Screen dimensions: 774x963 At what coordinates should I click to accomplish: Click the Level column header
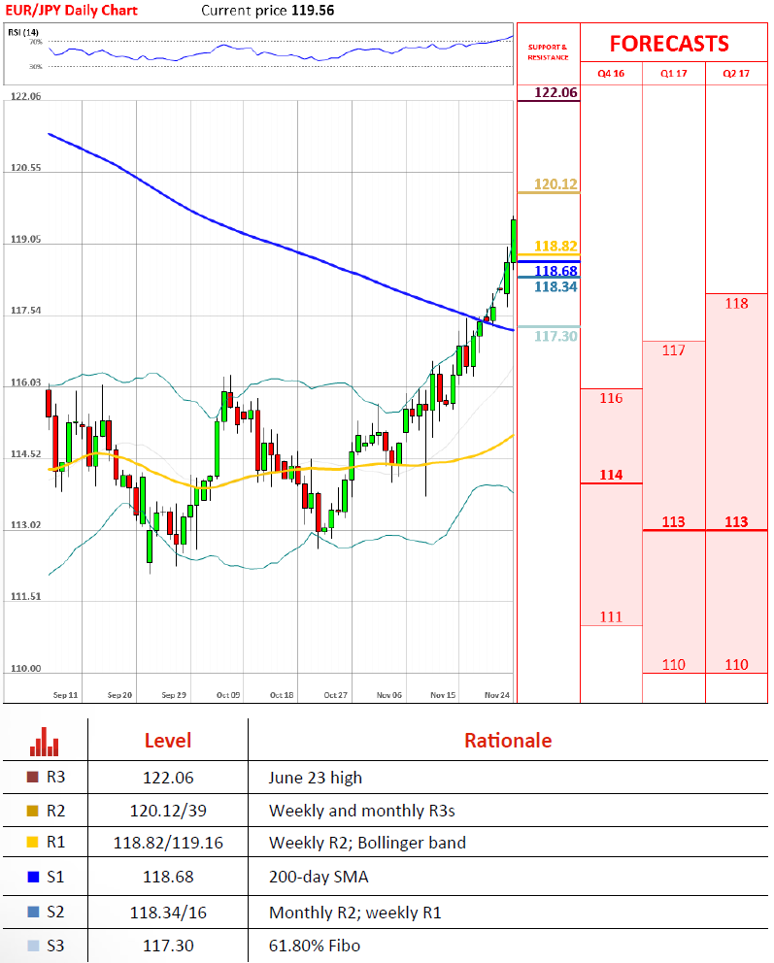click(168, 740)
